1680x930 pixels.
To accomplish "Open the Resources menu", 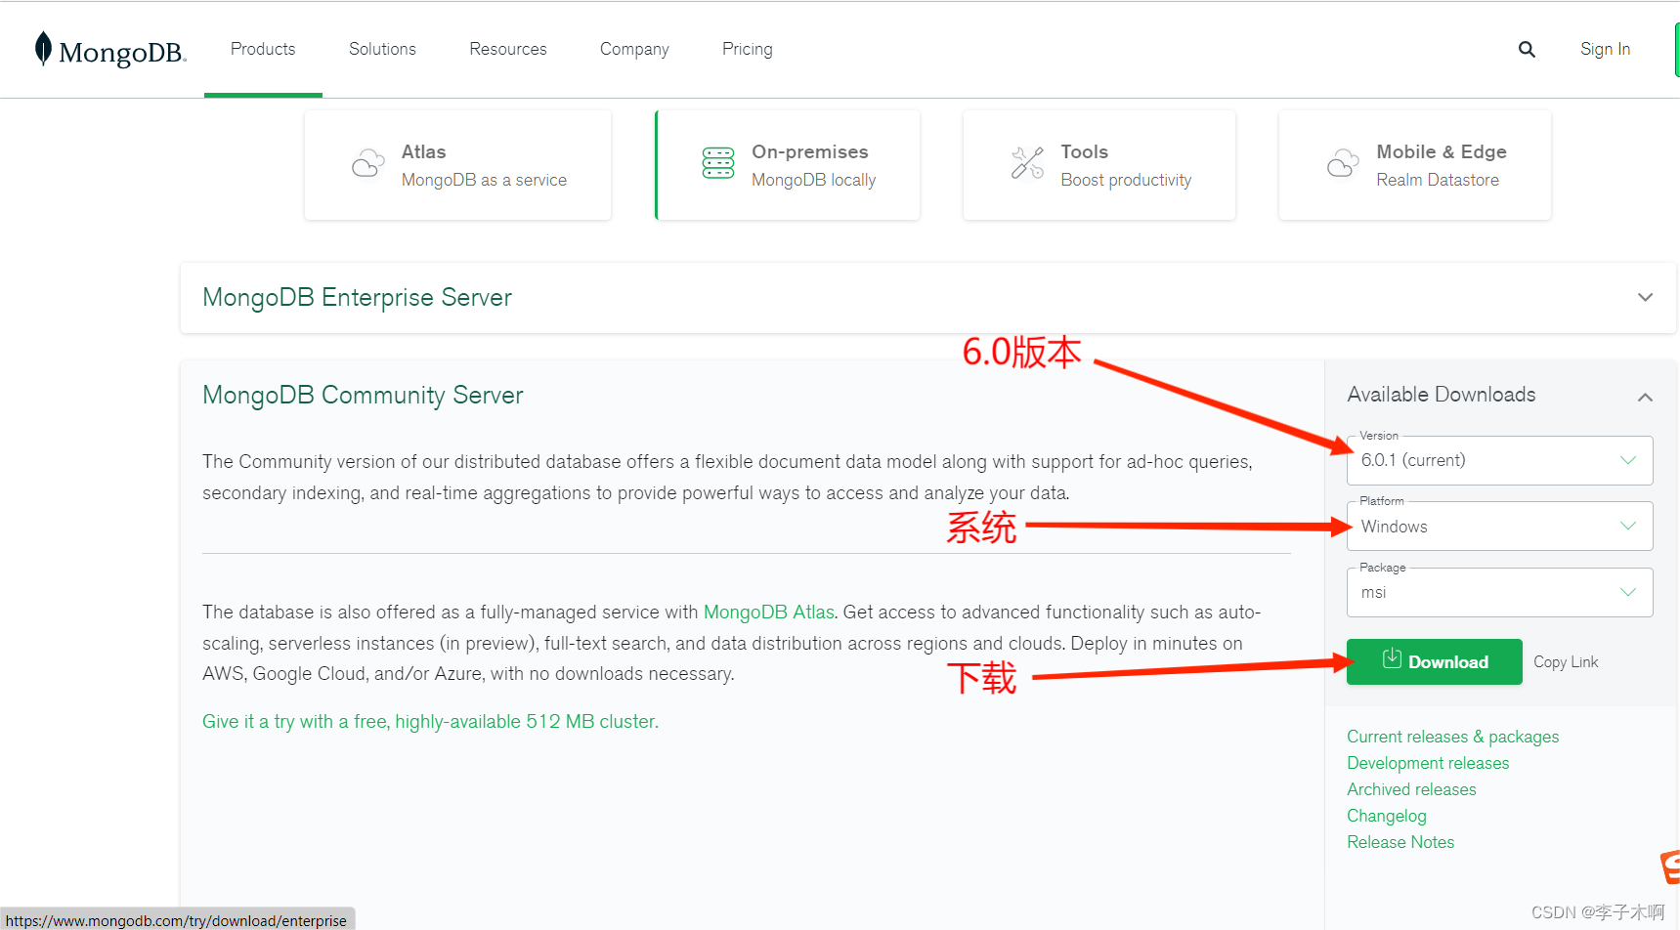I will point(508,49).
